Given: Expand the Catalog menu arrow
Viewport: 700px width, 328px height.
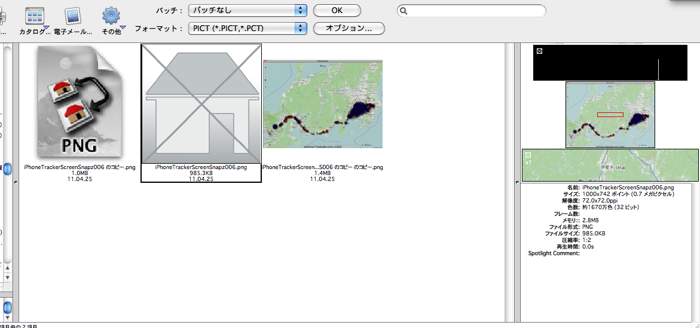Looking at the screenshot, I should [x=47, y=27].
